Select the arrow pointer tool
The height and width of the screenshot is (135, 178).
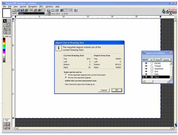(5, 21)
